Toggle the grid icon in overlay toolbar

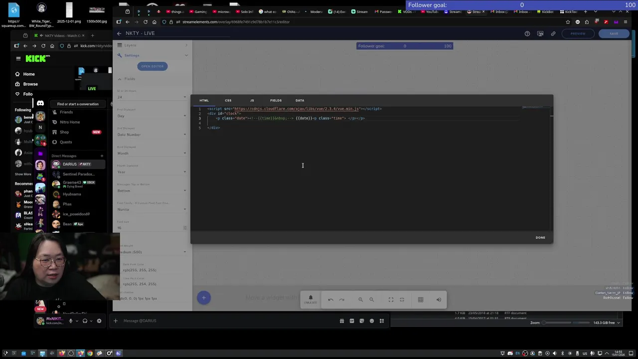pyautogui.click(x=421, y=300)
